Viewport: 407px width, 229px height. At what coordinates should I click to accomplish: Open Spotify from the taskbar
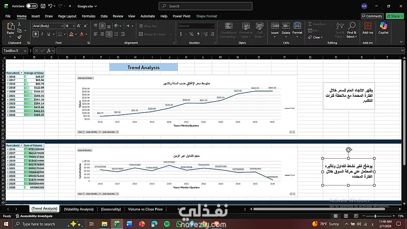coord(166,224)
